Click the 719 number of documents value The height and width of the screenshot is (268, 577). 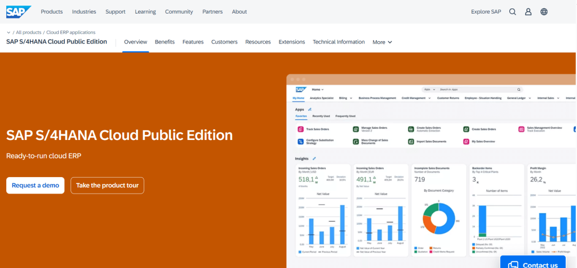[419, 179]
